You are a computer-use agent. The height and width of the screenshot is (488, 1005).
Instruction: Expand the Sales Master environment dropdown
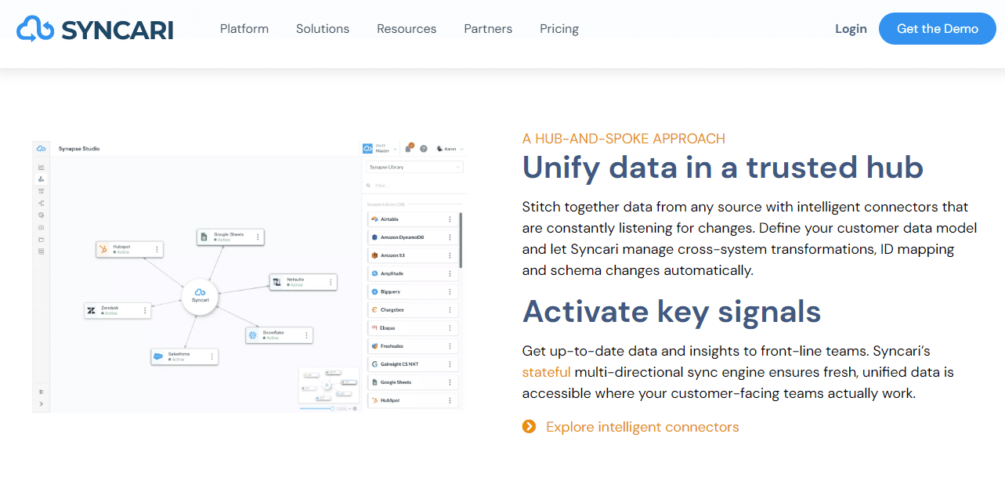(381, 148)
